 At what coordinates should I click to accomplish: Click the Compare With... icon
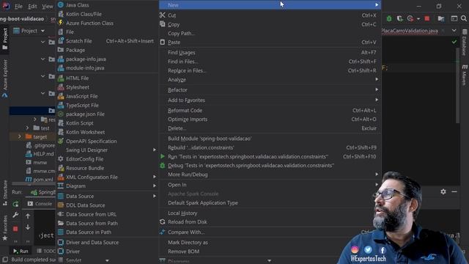163,232
